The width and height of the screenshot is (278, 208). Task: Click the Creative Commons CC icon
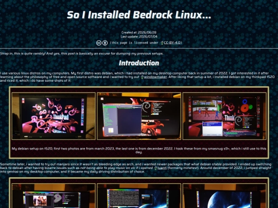click(x=99, y=43)
